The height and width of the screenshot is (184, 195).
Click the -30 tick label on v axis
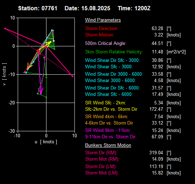[12, 131]
